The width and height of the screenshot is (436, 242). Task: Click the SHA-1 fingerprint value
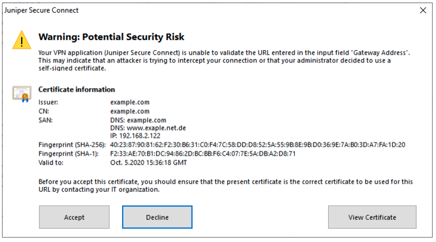click(x=203, y=154)
